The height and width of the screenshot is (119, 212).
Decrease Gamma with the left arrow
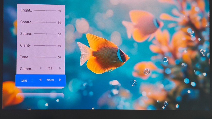[40, 68]
